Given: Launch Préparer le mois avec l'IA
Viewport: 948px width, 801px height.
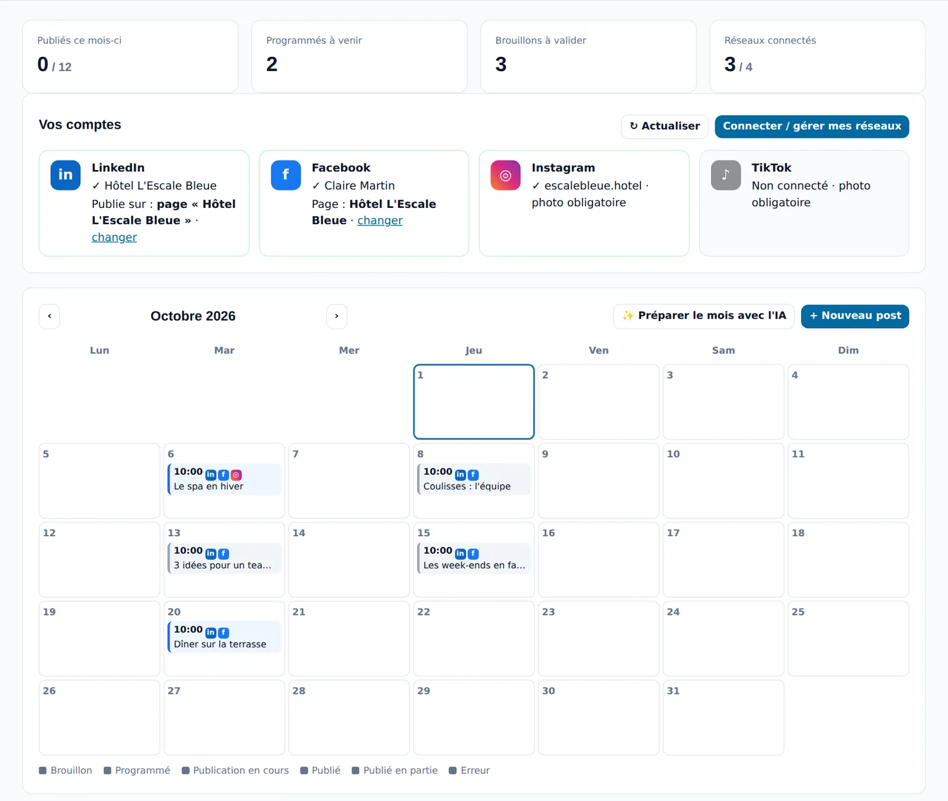Looking at the screenshot, I should coord(704,316).
